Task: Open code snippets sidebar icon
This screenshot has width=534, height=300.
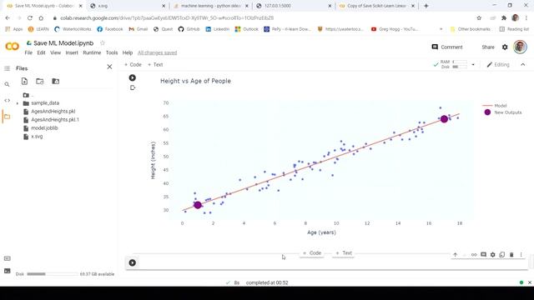Action: coord(8,100)
